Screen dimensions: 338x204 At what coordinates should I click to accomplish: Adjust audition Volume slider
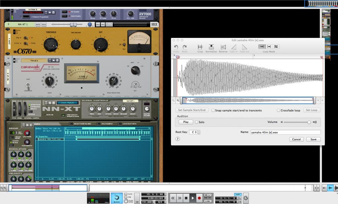(309, 122)
